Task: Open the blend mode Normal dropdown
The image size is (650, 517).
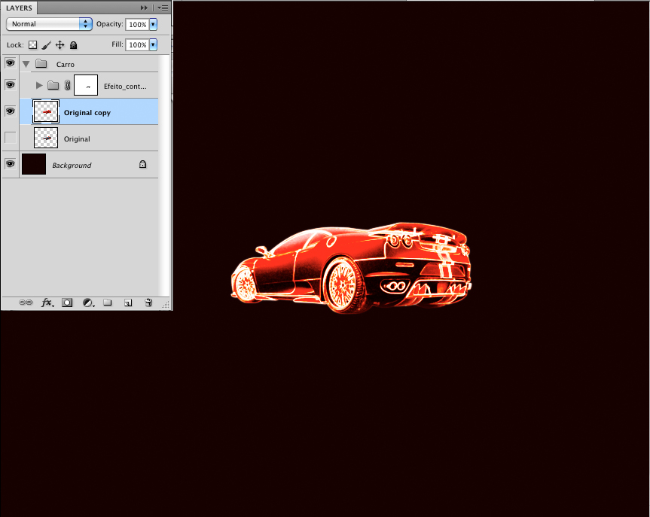Action: pos(49,24)
